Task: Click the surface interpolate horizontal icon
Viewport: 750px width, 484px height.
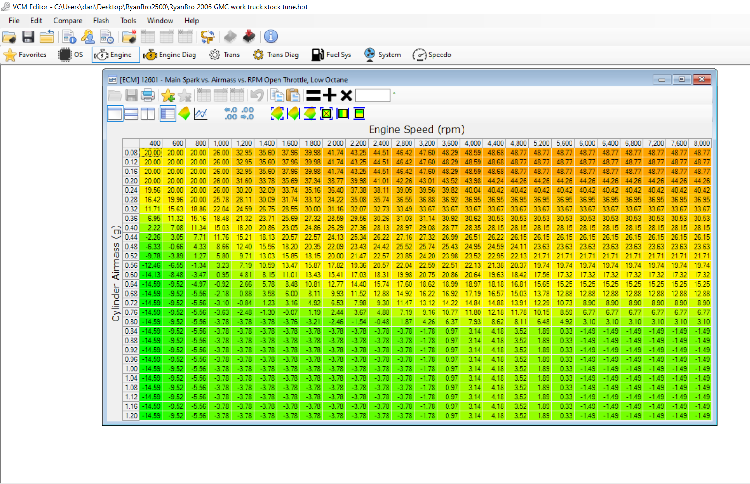Action: click(294, 113)
